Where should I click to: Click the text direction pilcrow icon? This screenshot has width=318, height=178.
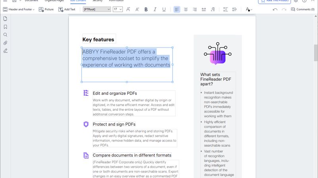(213, 9)
